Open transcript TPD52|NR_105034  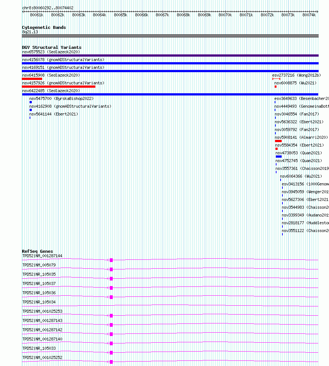(x=39, y=302)
